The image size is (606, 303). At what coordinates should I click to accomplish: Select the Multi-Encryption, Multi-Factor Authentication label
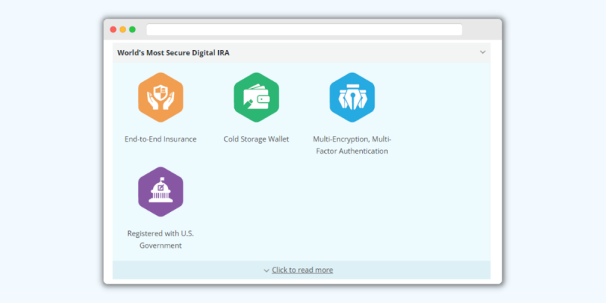(352, 145)
